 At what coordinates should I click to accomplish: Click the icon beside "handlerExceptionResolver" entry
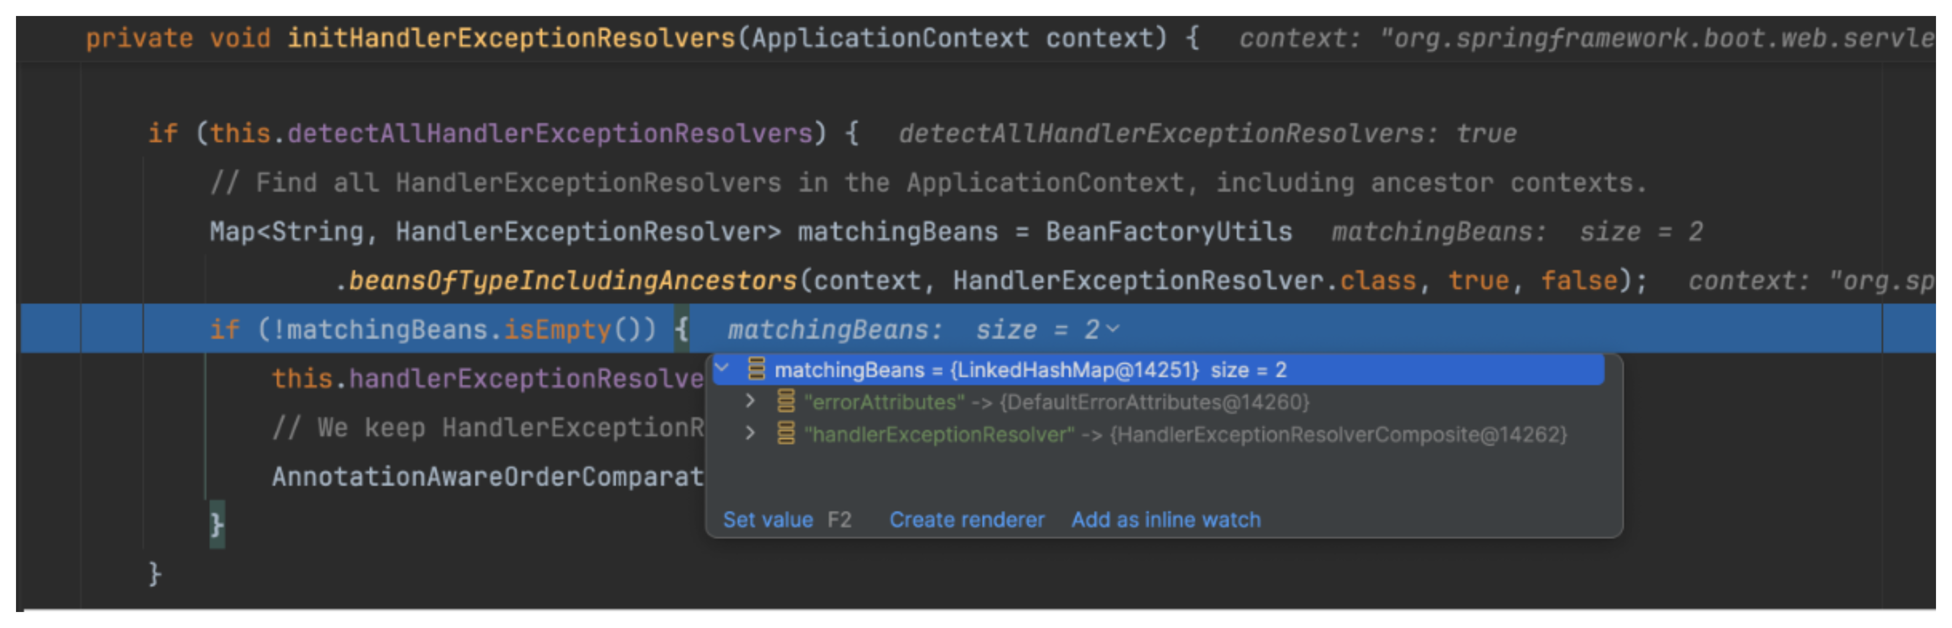[x=786, y=433]
